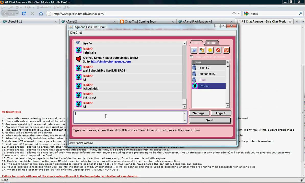Bookmark this page with the star icon
The width and height of the screenshot is (305, 183).
234,13
